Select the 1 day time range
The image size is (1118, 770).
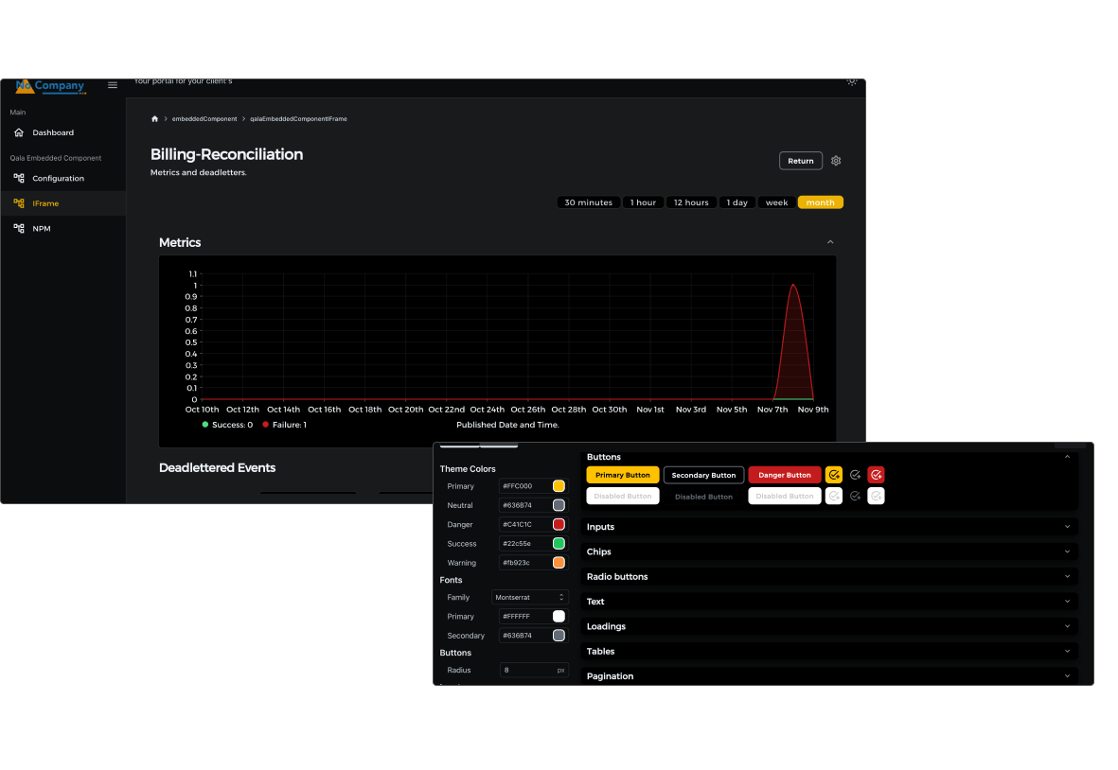(737, 202)
